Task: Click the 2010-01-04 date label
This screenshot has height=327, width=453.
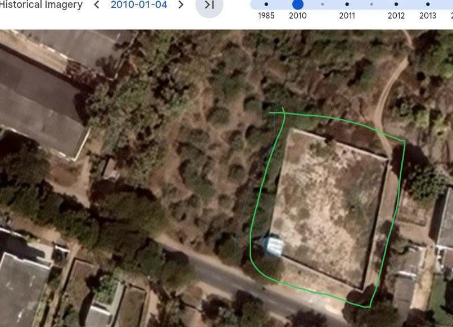Action: point(139,4)
